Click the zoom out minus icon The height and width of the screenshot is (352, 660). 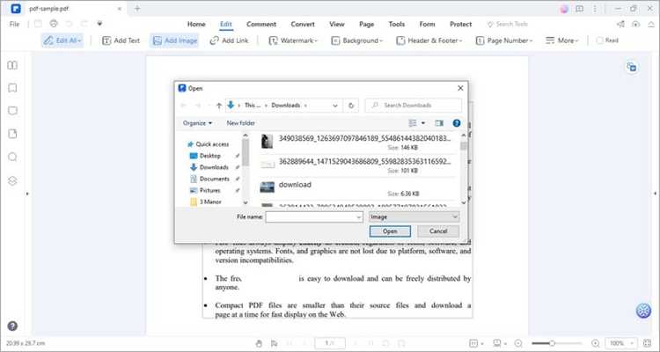pos(518,343)
